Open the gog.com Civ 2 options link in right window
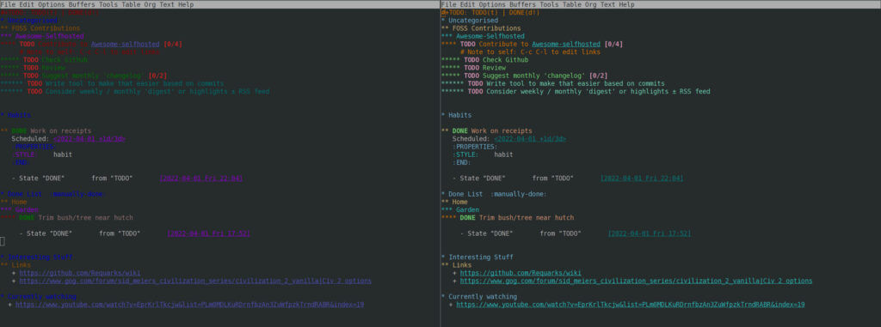881x327 pixels. [x=636, y=281]
